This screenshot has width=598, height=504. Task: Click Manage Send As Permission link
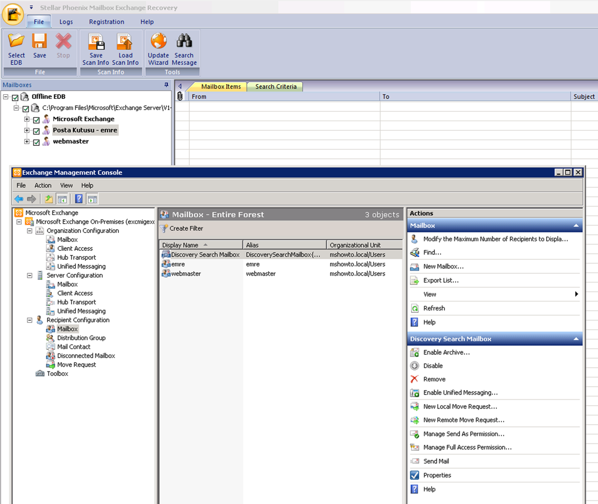(x=464, y=434)
